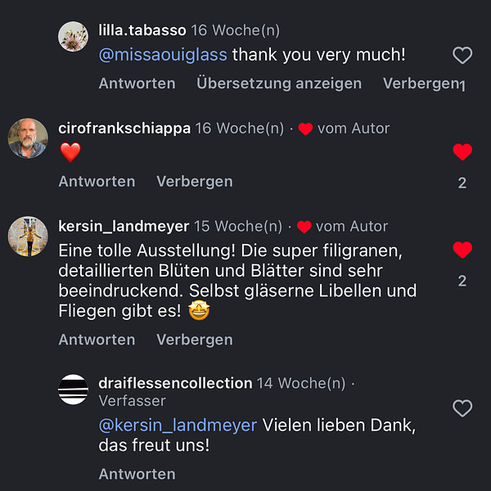Open the @kersin_landmeyer mention link
The image size is (491, 491).
point(178,425)
